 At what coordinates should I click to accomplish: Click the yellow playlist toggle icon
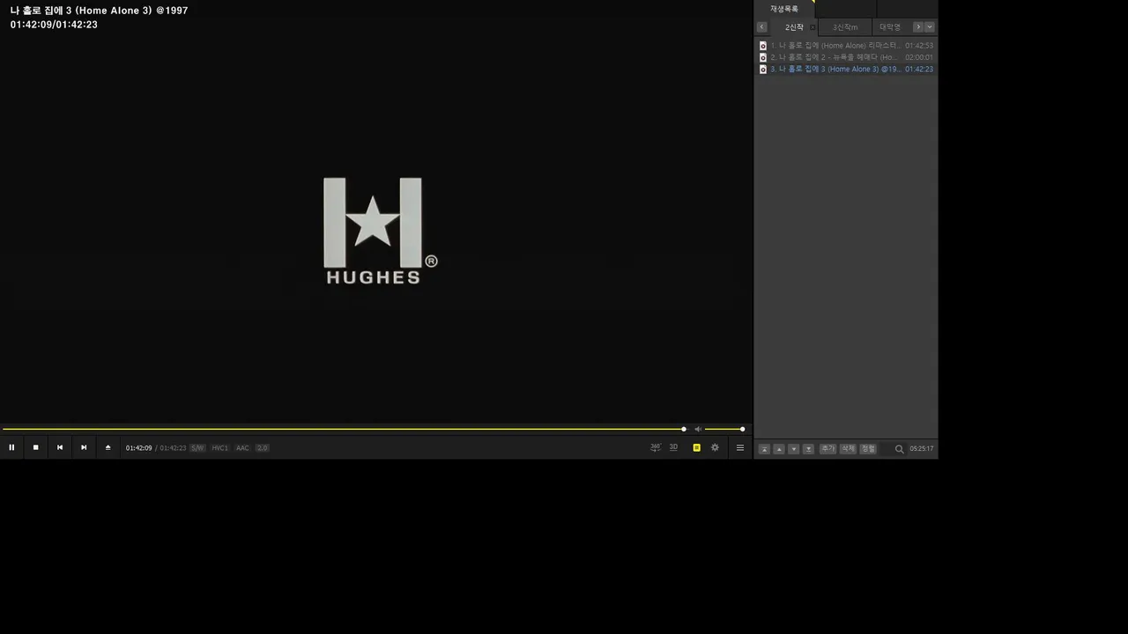tap(696, 447)
